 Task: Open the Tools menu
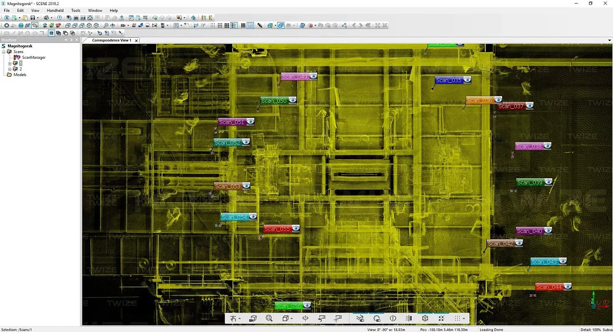tap(76, 10)
